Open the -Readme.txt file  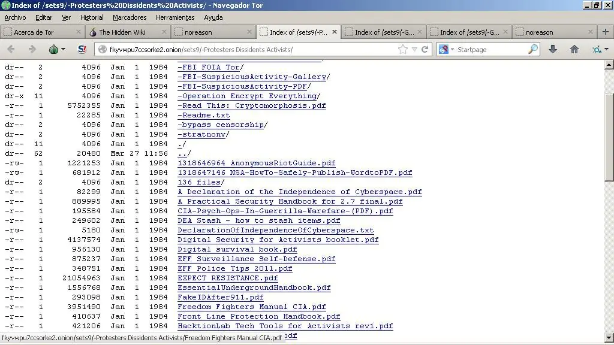204,115
